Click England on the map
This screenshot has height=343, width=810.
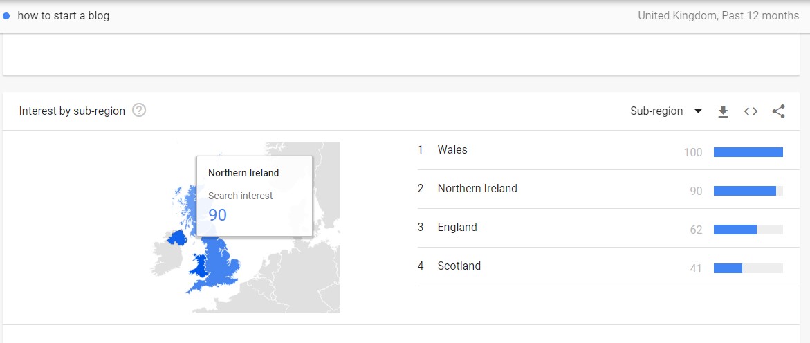tap(223, 261)
